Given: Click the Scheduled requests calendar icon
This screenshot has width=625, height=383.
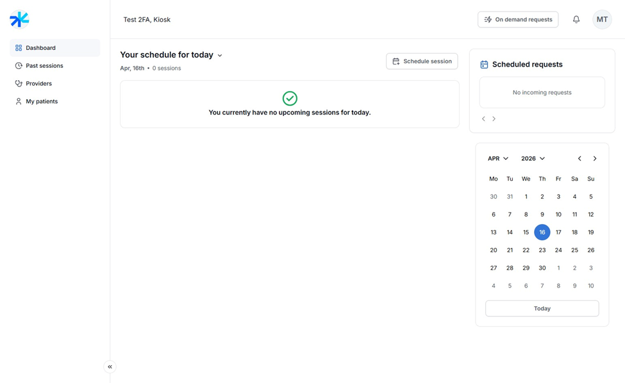Looking at the screenshot, I should pos(484,65).
